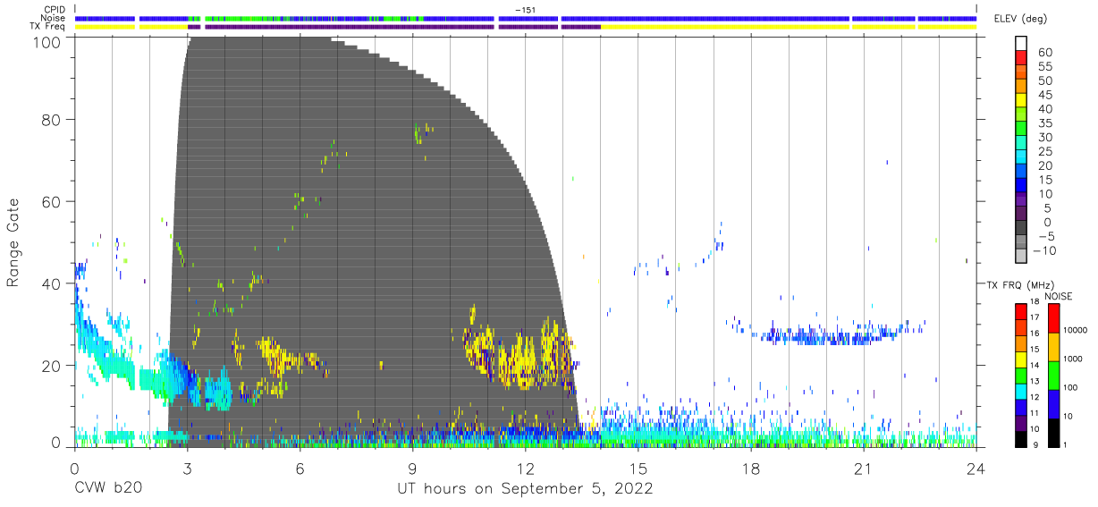Image resolution: width=1098 pixels, height=507 pixels.
Task: Pick red swatch between 60 and 55 degrees
Action: [1021, 59]
